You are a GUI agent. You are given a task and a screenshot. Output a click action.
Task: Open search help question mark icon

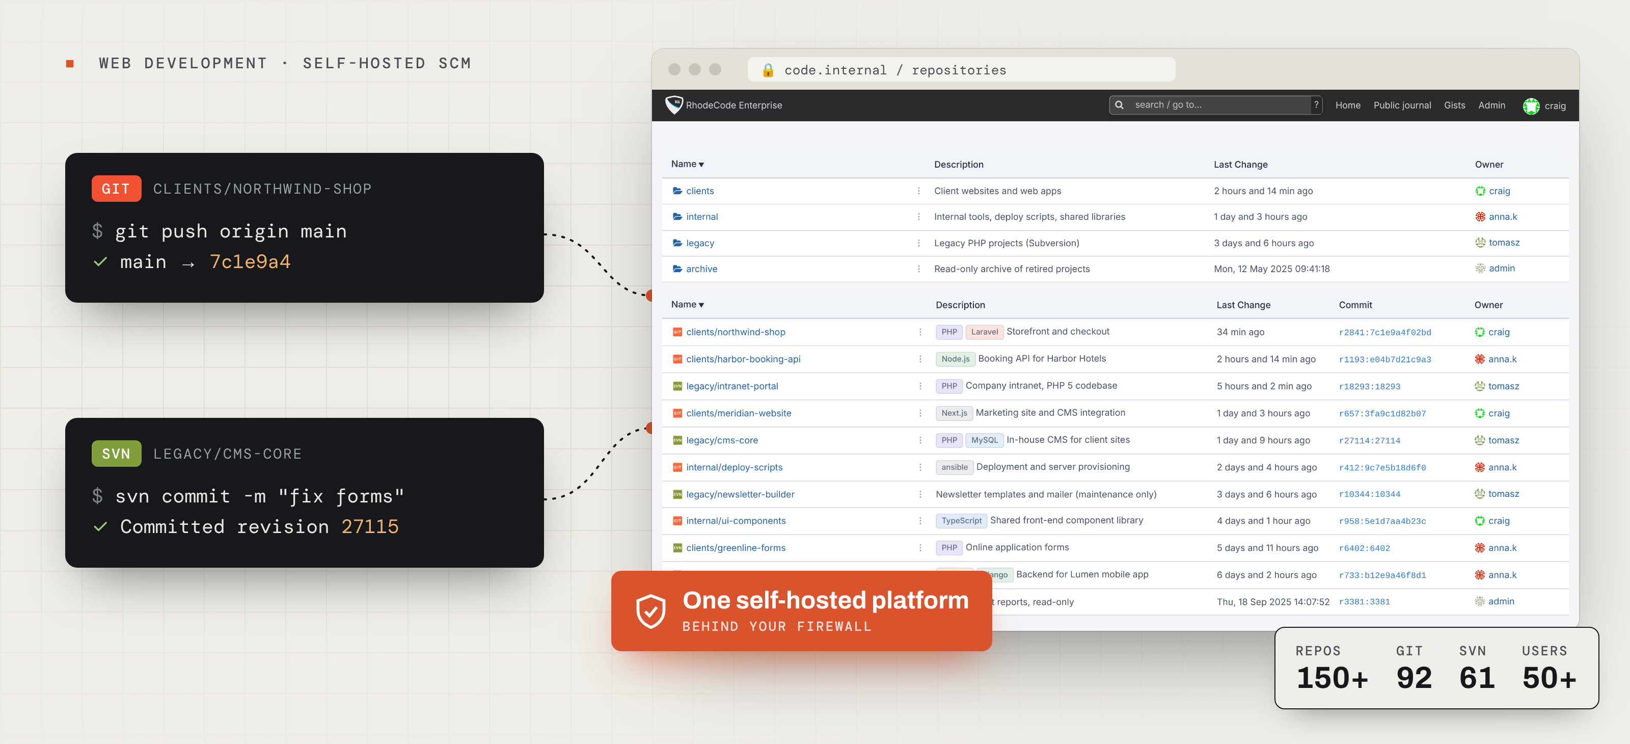pyautogui.click(x=1316, y=105)
